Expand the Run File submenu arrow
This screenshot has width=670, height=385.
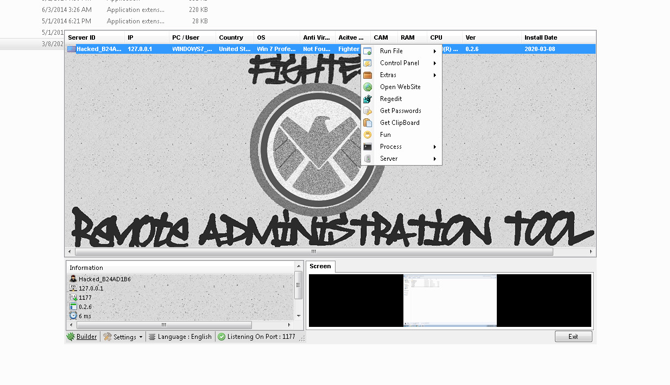point(435,51)
